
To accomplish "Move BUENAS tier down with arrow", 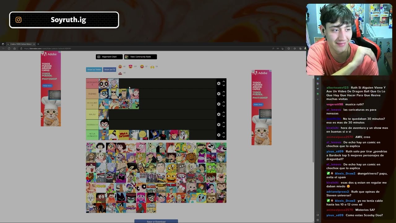I will (x=224, y=95).
